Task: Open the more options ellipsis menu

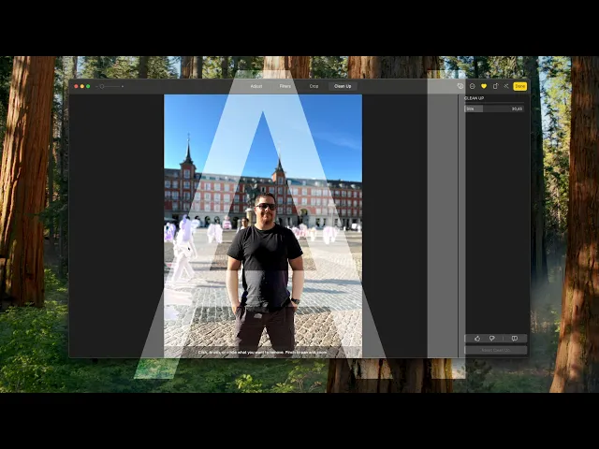Action: (x=472, y=86)
